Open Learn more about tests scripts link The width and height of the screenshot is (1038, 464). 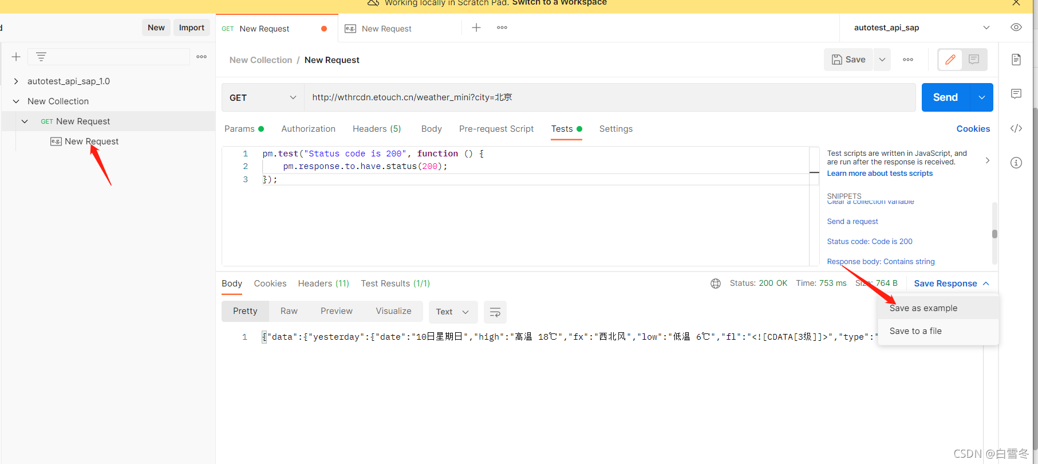[880, 174]
